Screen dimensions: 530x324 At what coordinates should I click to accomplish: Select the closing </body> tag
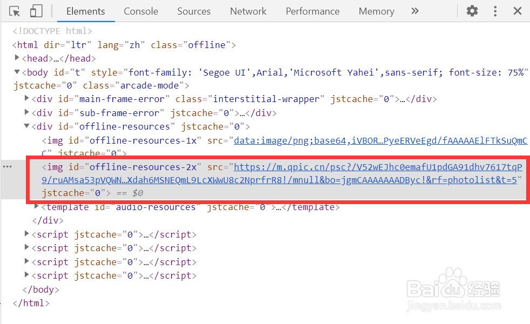pos(41,290)
